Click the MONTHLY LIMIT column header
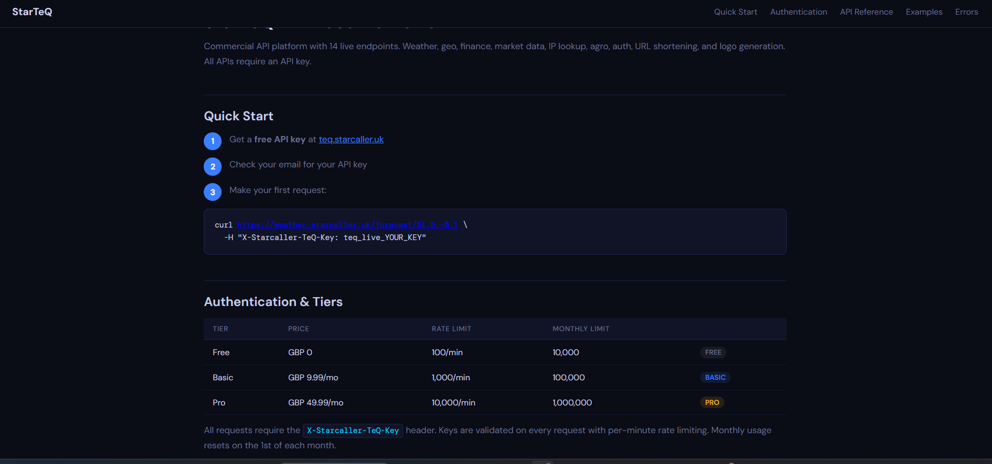 (581, 329)
